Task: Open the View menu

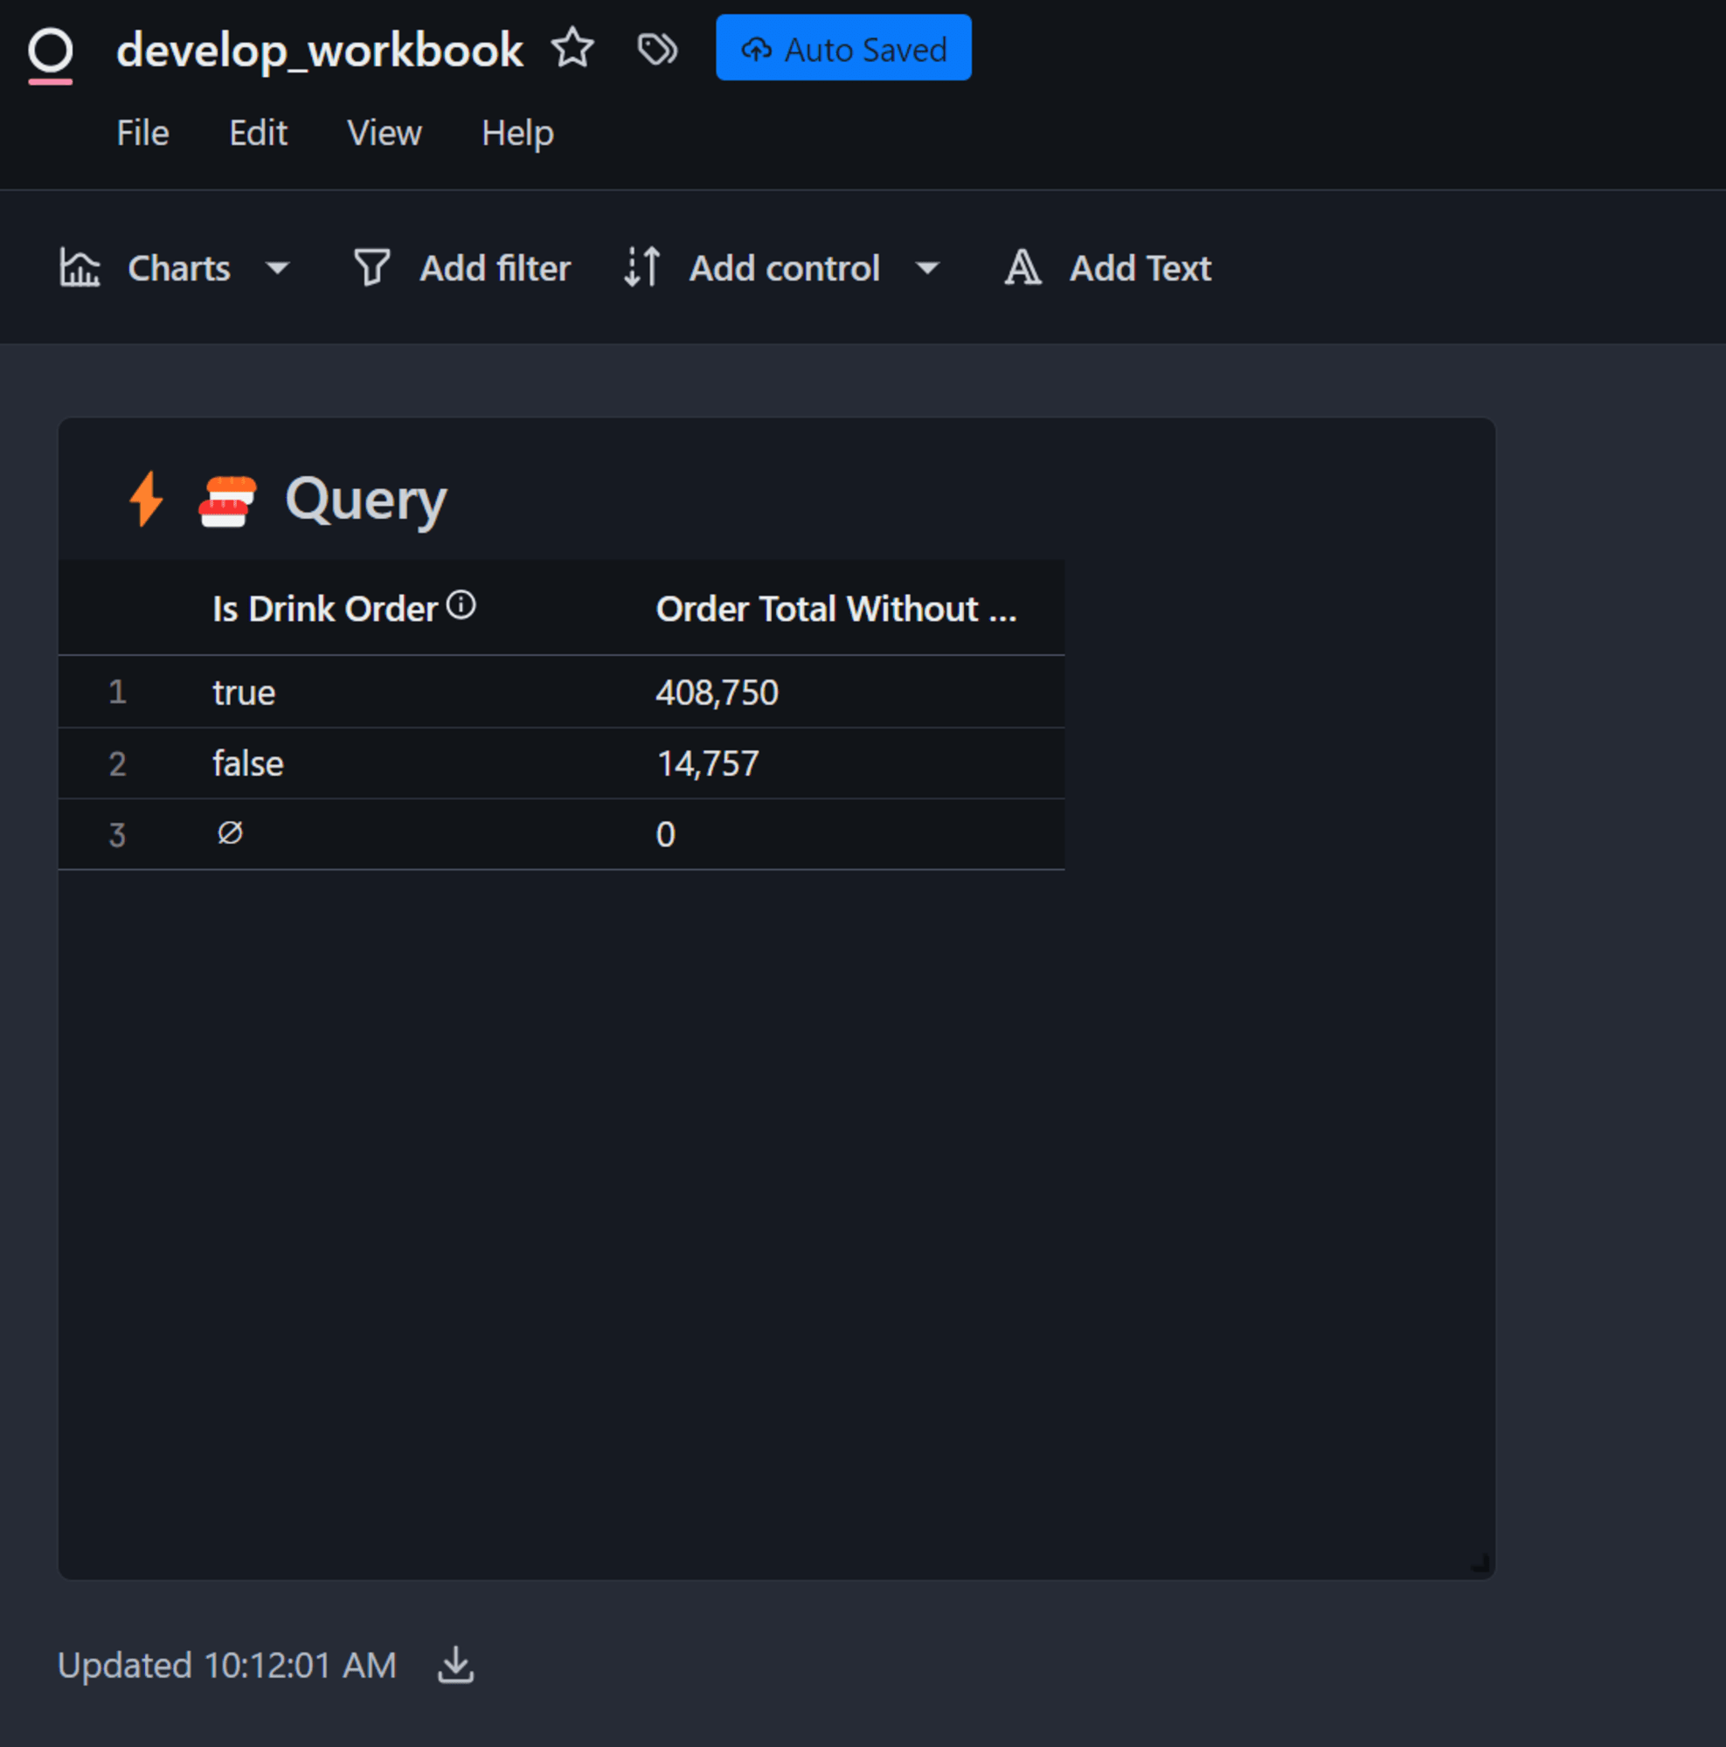Action: tap(385, 133)
